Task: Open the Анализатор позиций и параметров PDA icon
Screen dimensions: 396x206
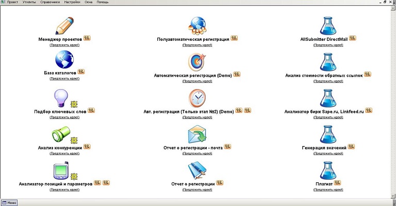Action: (x=61, y=170)
